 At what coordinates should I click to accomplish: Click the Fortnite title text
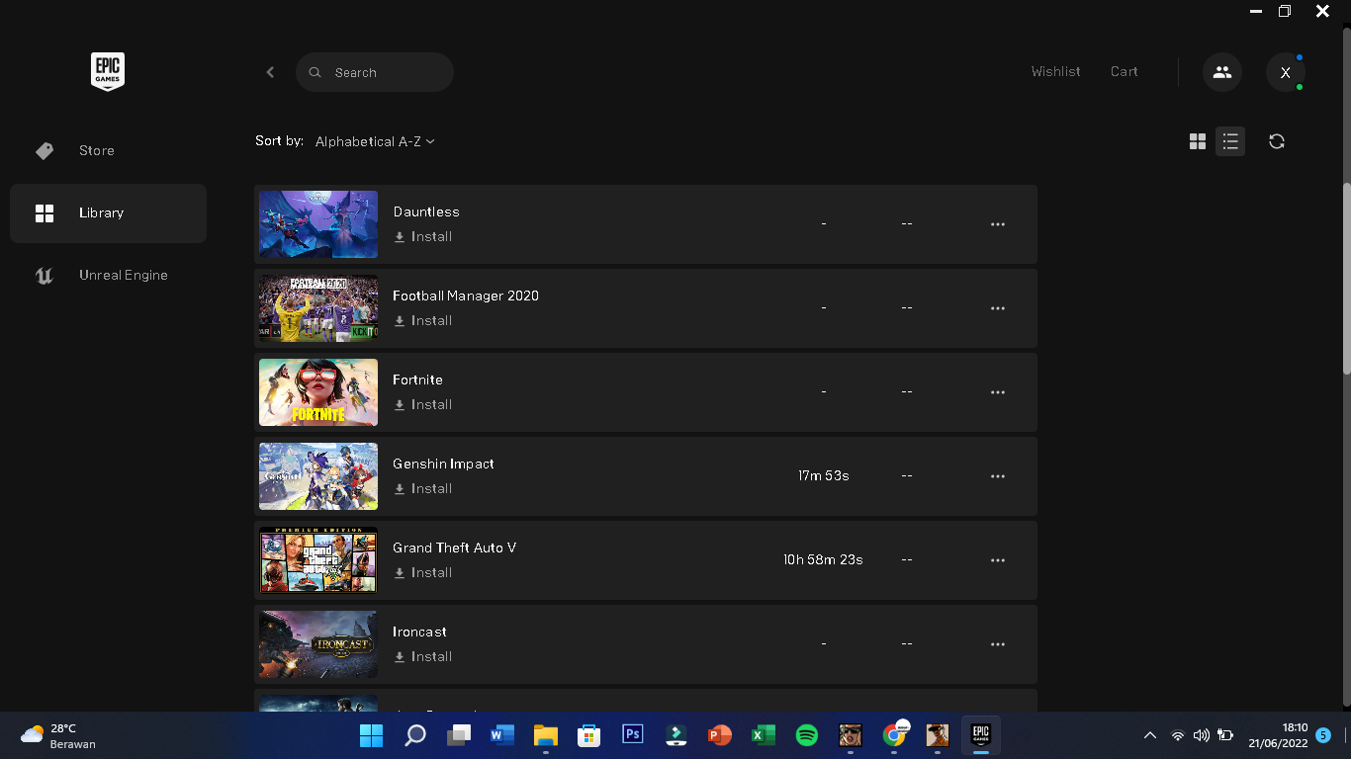[x=417, y=379]
